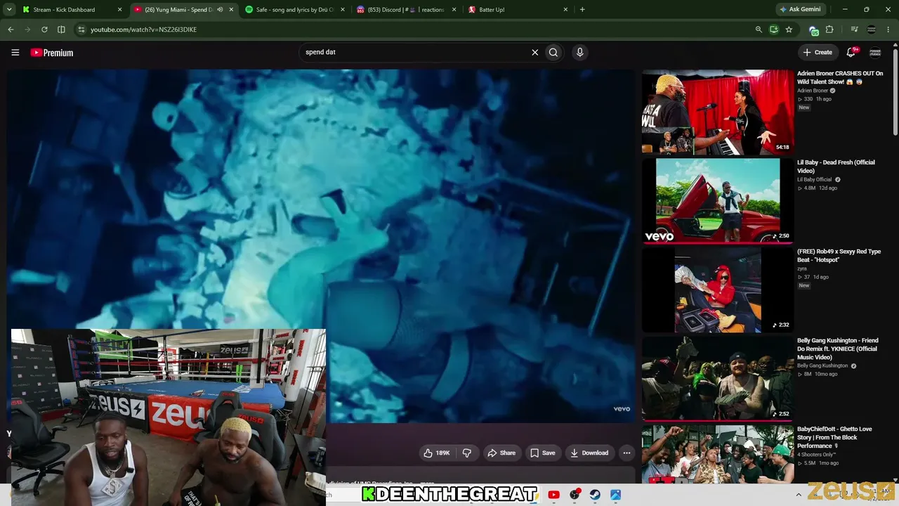Image resolution: width=899 pixels, height=506 pixels.
Task: Share the video
Action: coord(501,453)
